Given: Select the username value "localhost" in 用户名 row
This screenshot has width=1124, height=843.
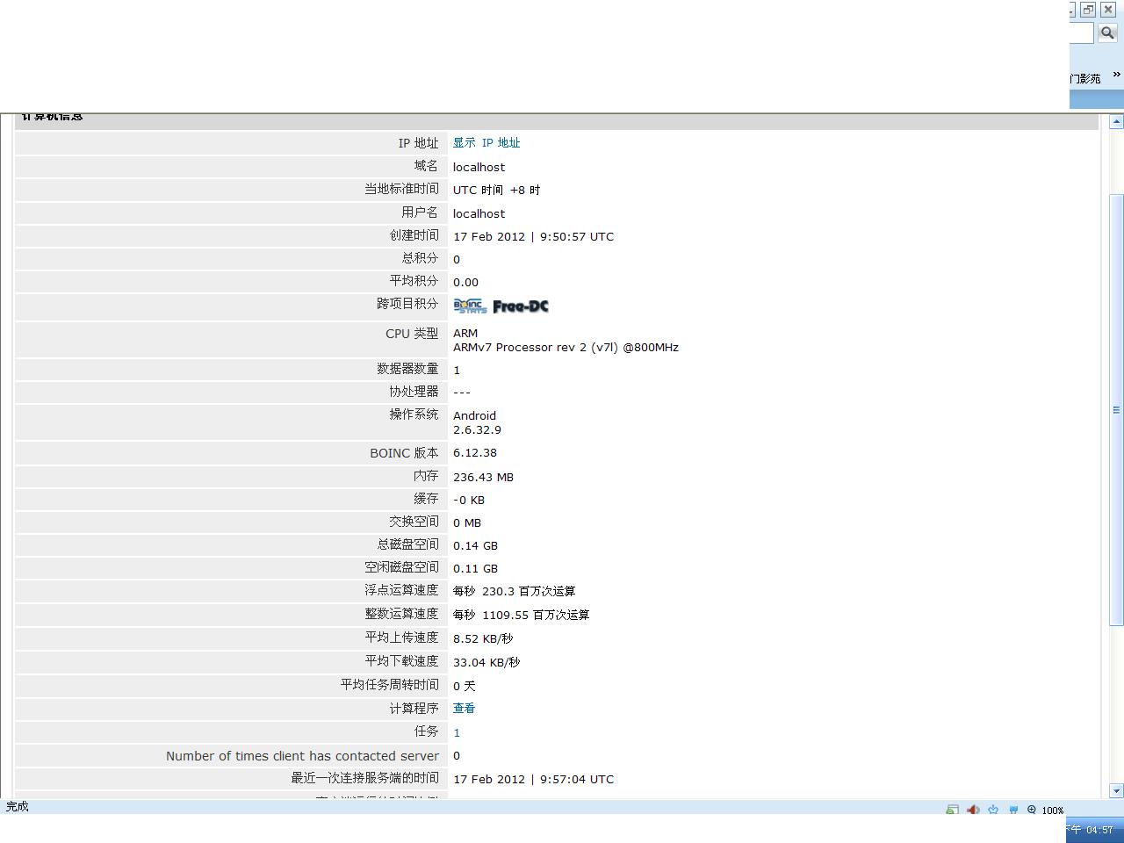Looking at the screenshot, I should pyautogui.click(x=479, y=213).
